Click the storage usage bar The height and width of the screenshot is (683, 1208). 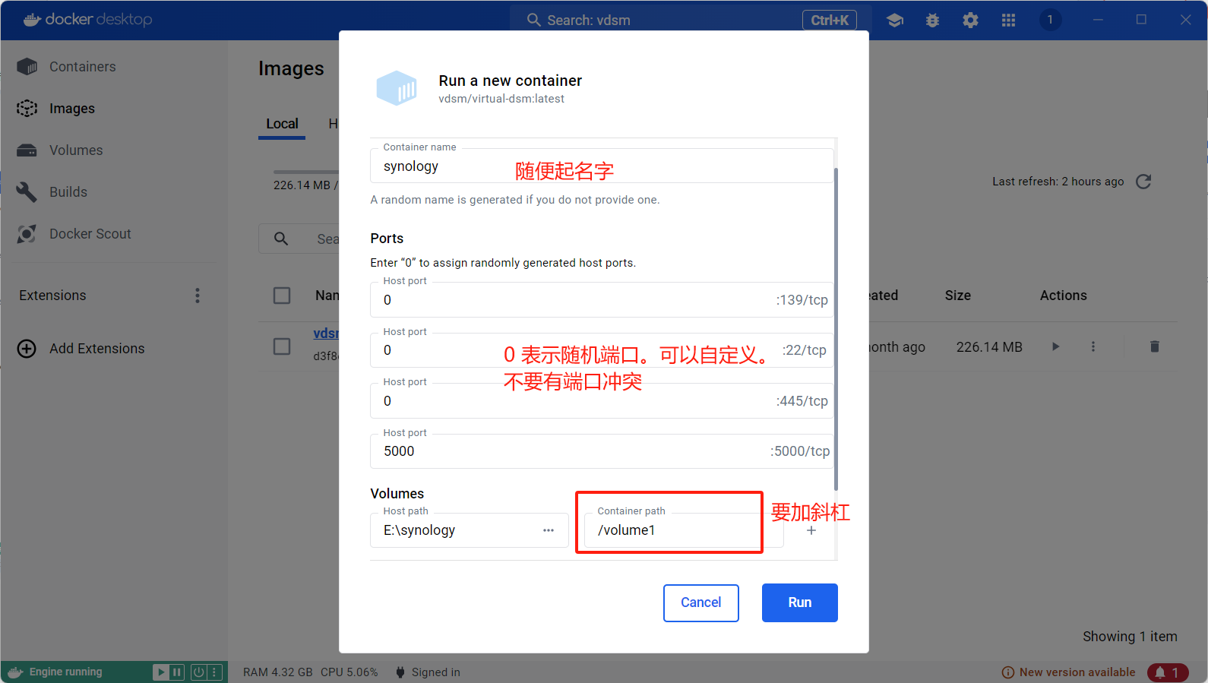click(306, 172)
